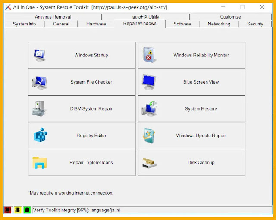Close the System Rescue Toolkit window

(262, 7)
